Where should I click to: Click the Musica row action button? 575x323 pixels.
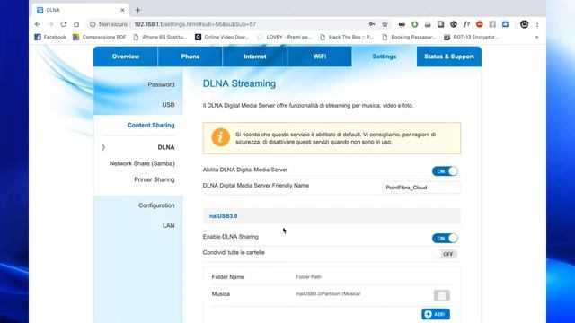(441, 295)
